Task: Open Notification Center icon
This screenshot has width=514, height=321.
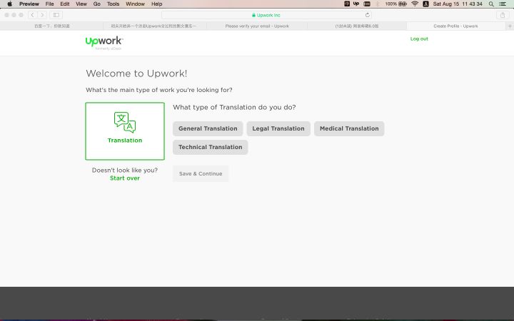Action: 502,4
